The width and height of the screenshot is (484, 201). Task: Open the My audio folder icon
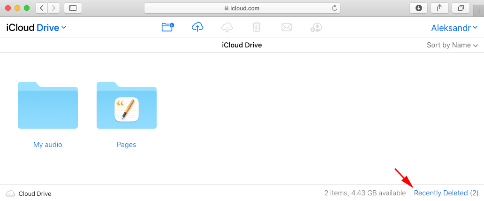point(48,105)
